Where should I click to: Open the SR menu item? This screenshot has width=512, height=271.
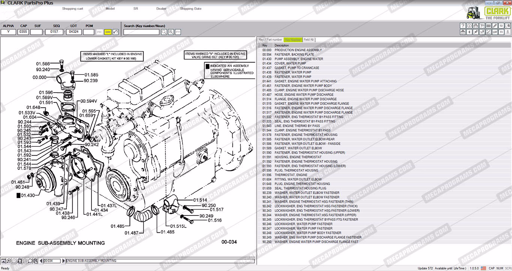tap(136, 9)
